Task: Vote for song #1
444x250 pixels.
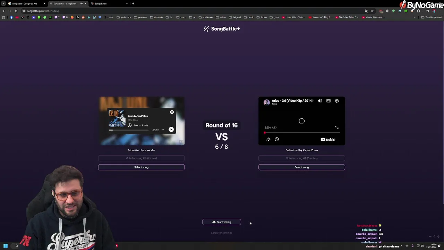Action: pos(141,158)
